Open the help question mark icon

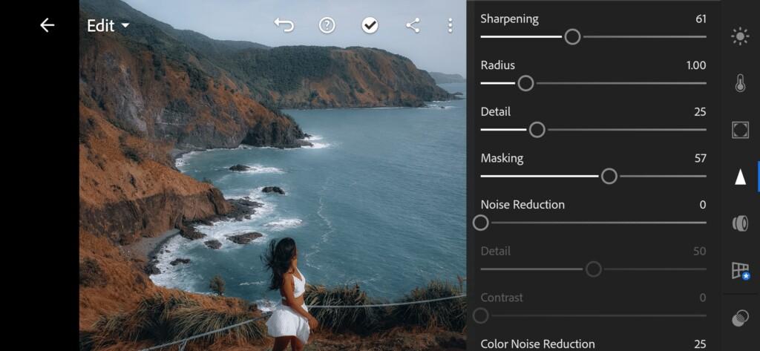(x=327, y=25)
